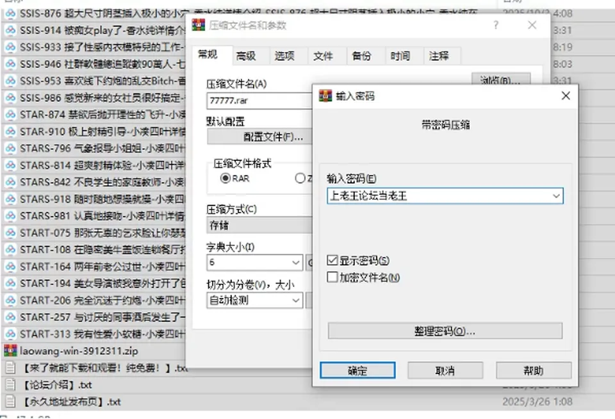Screen dimensions: 615x419
Task: Click the file icon of the SSIS-933 row
Action: coord(11,47)
